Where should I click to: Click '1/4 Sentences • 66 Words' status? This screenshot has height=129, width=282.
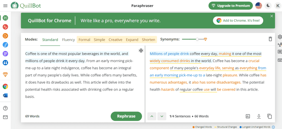pyautogui.click(x=189, y=116)
